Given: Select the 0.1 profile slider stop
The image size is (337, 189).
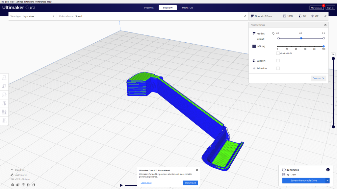Looking at the screenshot, I should click(278, 38).
